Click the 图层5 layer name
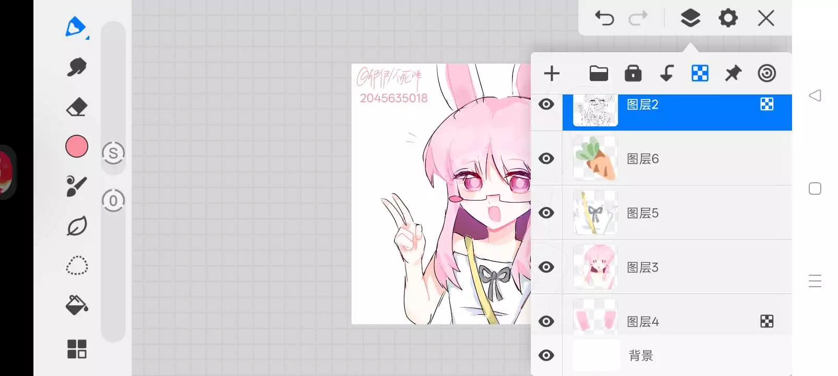This screenshot has height=376, width=838. click(643, 213)
